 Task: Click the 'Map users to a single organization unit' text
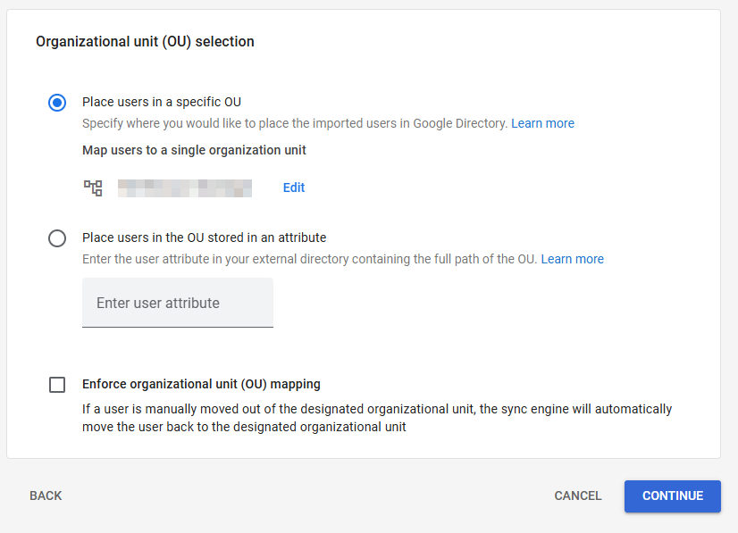pyautogui.click(x=194, y=150)
